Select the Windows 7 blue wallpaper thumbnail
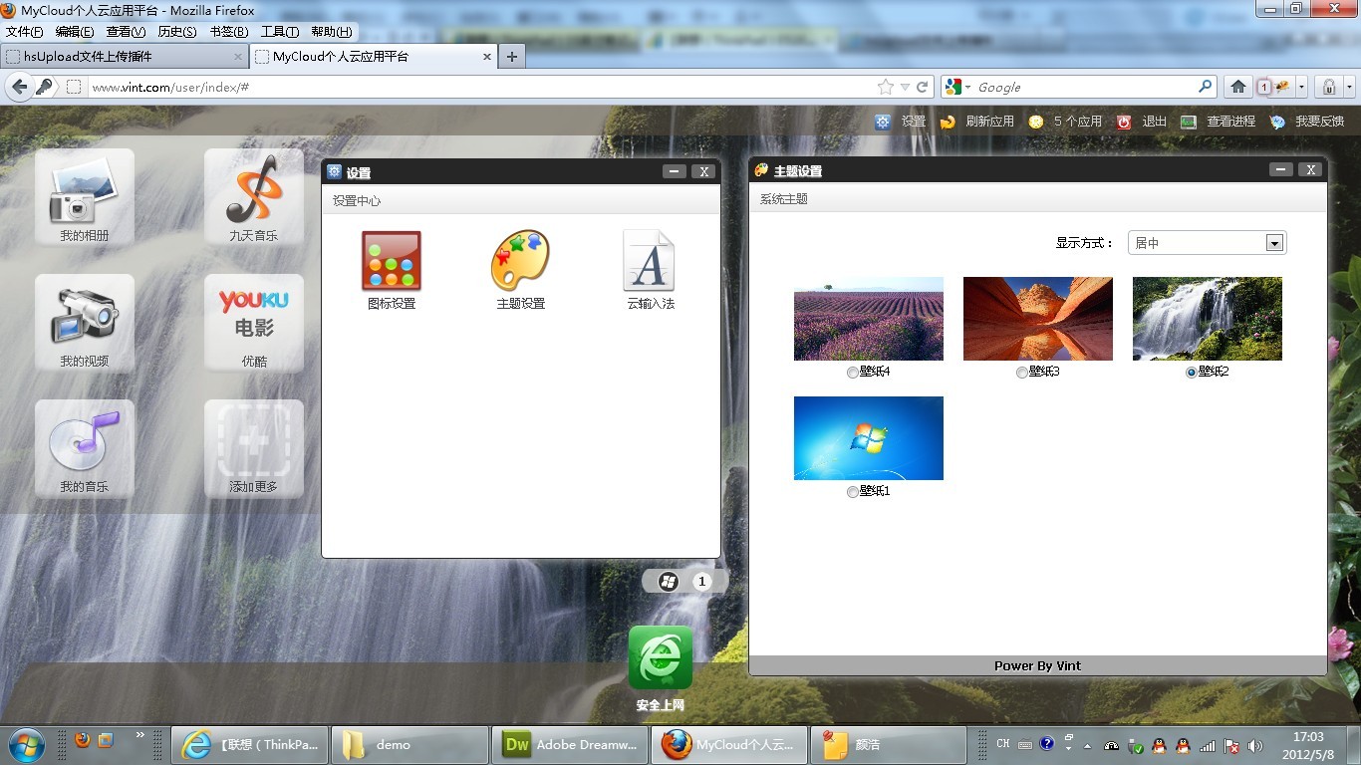Image resolution: width=1361 pixels, height=765 pixels. (x=869, y=438)
